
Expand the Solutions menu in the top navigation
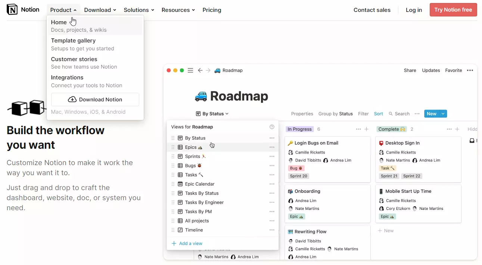pos(139,10)
